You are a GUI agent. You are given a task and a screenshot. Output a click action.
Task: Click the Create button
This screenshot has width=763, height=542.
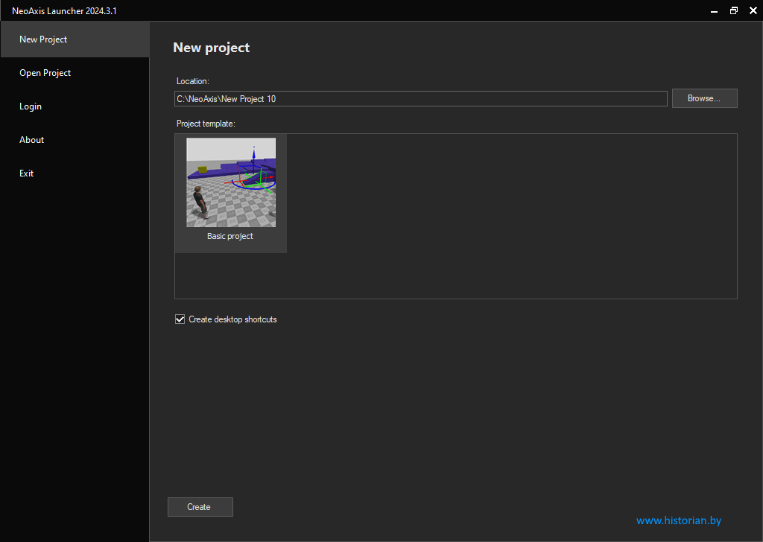coord(200,507)
